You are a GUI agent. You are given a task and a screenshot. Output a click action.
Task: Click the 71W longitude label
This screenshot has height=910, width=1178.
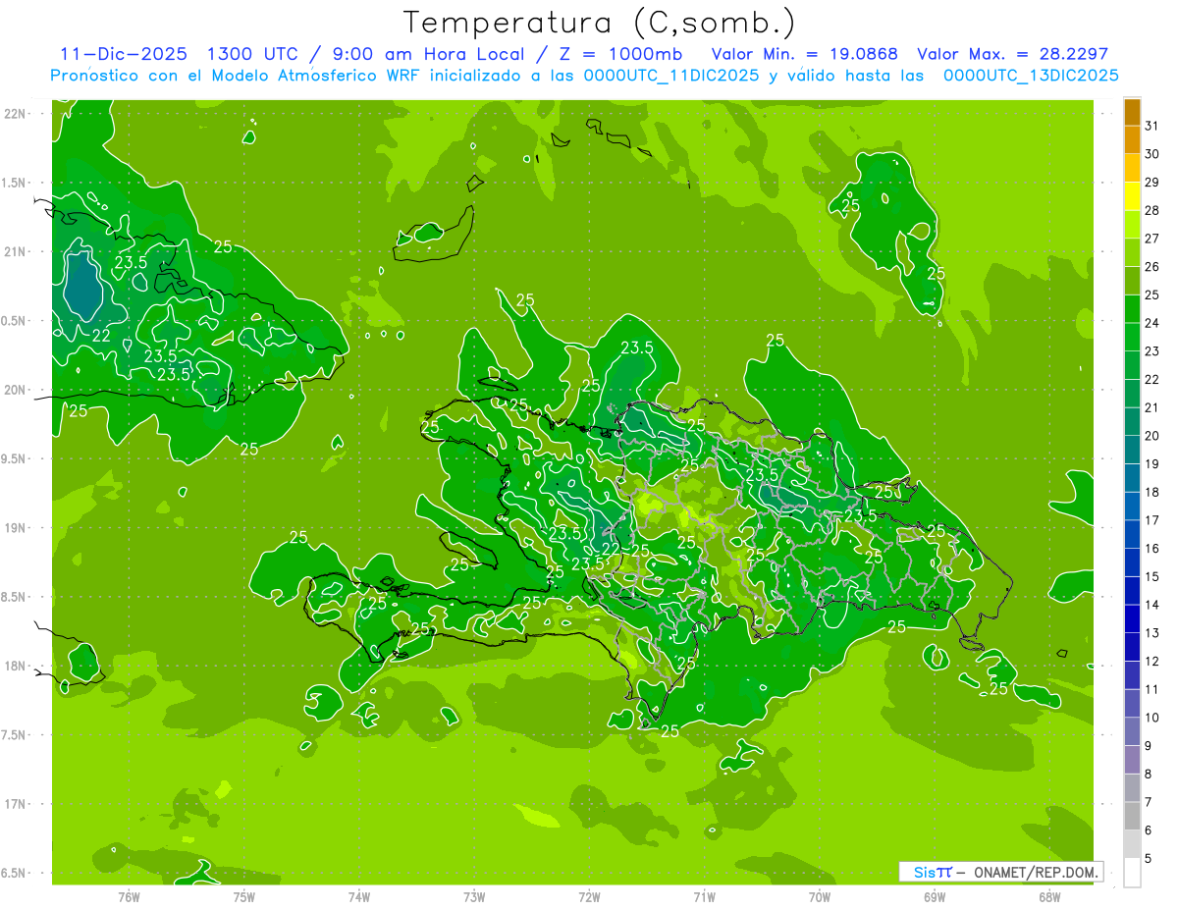click(704, 896)
